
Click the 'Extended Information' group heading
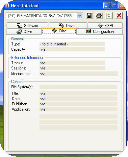click(28, 58)
